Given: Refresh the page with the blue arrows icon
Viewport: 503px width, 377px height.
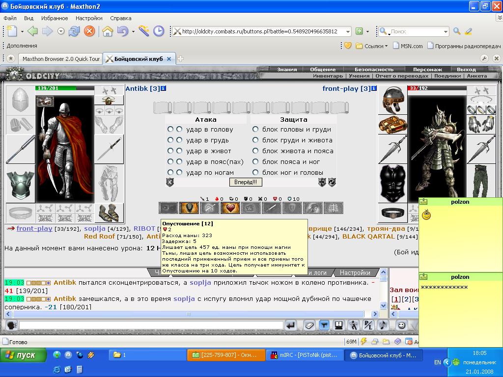Looking at the screenshot, I should pyautogui.click(x=74, y=31).
